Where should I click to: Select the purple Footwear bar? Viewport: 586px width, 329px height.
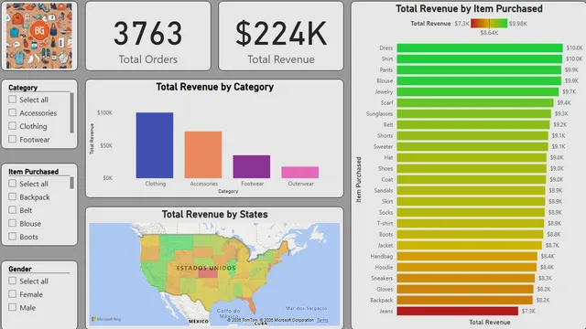pos(252,166)
